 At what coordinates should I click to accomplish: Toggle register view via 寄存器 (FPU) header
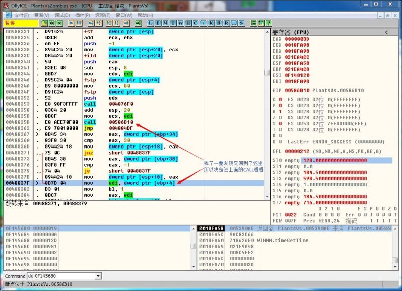(291, 32)
